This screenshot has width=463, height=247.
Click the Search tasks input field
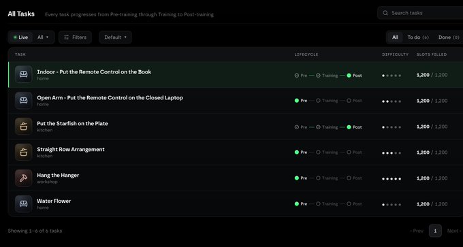tap(420, 13)
